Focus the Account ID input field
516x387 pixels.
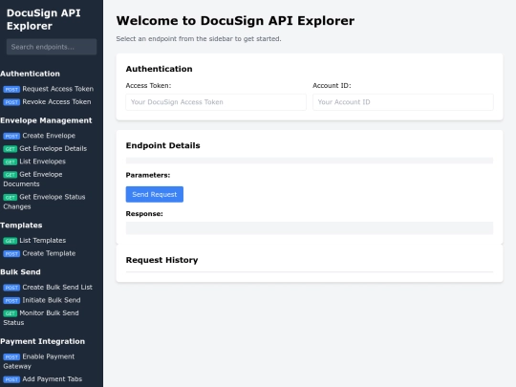(403, 102)
